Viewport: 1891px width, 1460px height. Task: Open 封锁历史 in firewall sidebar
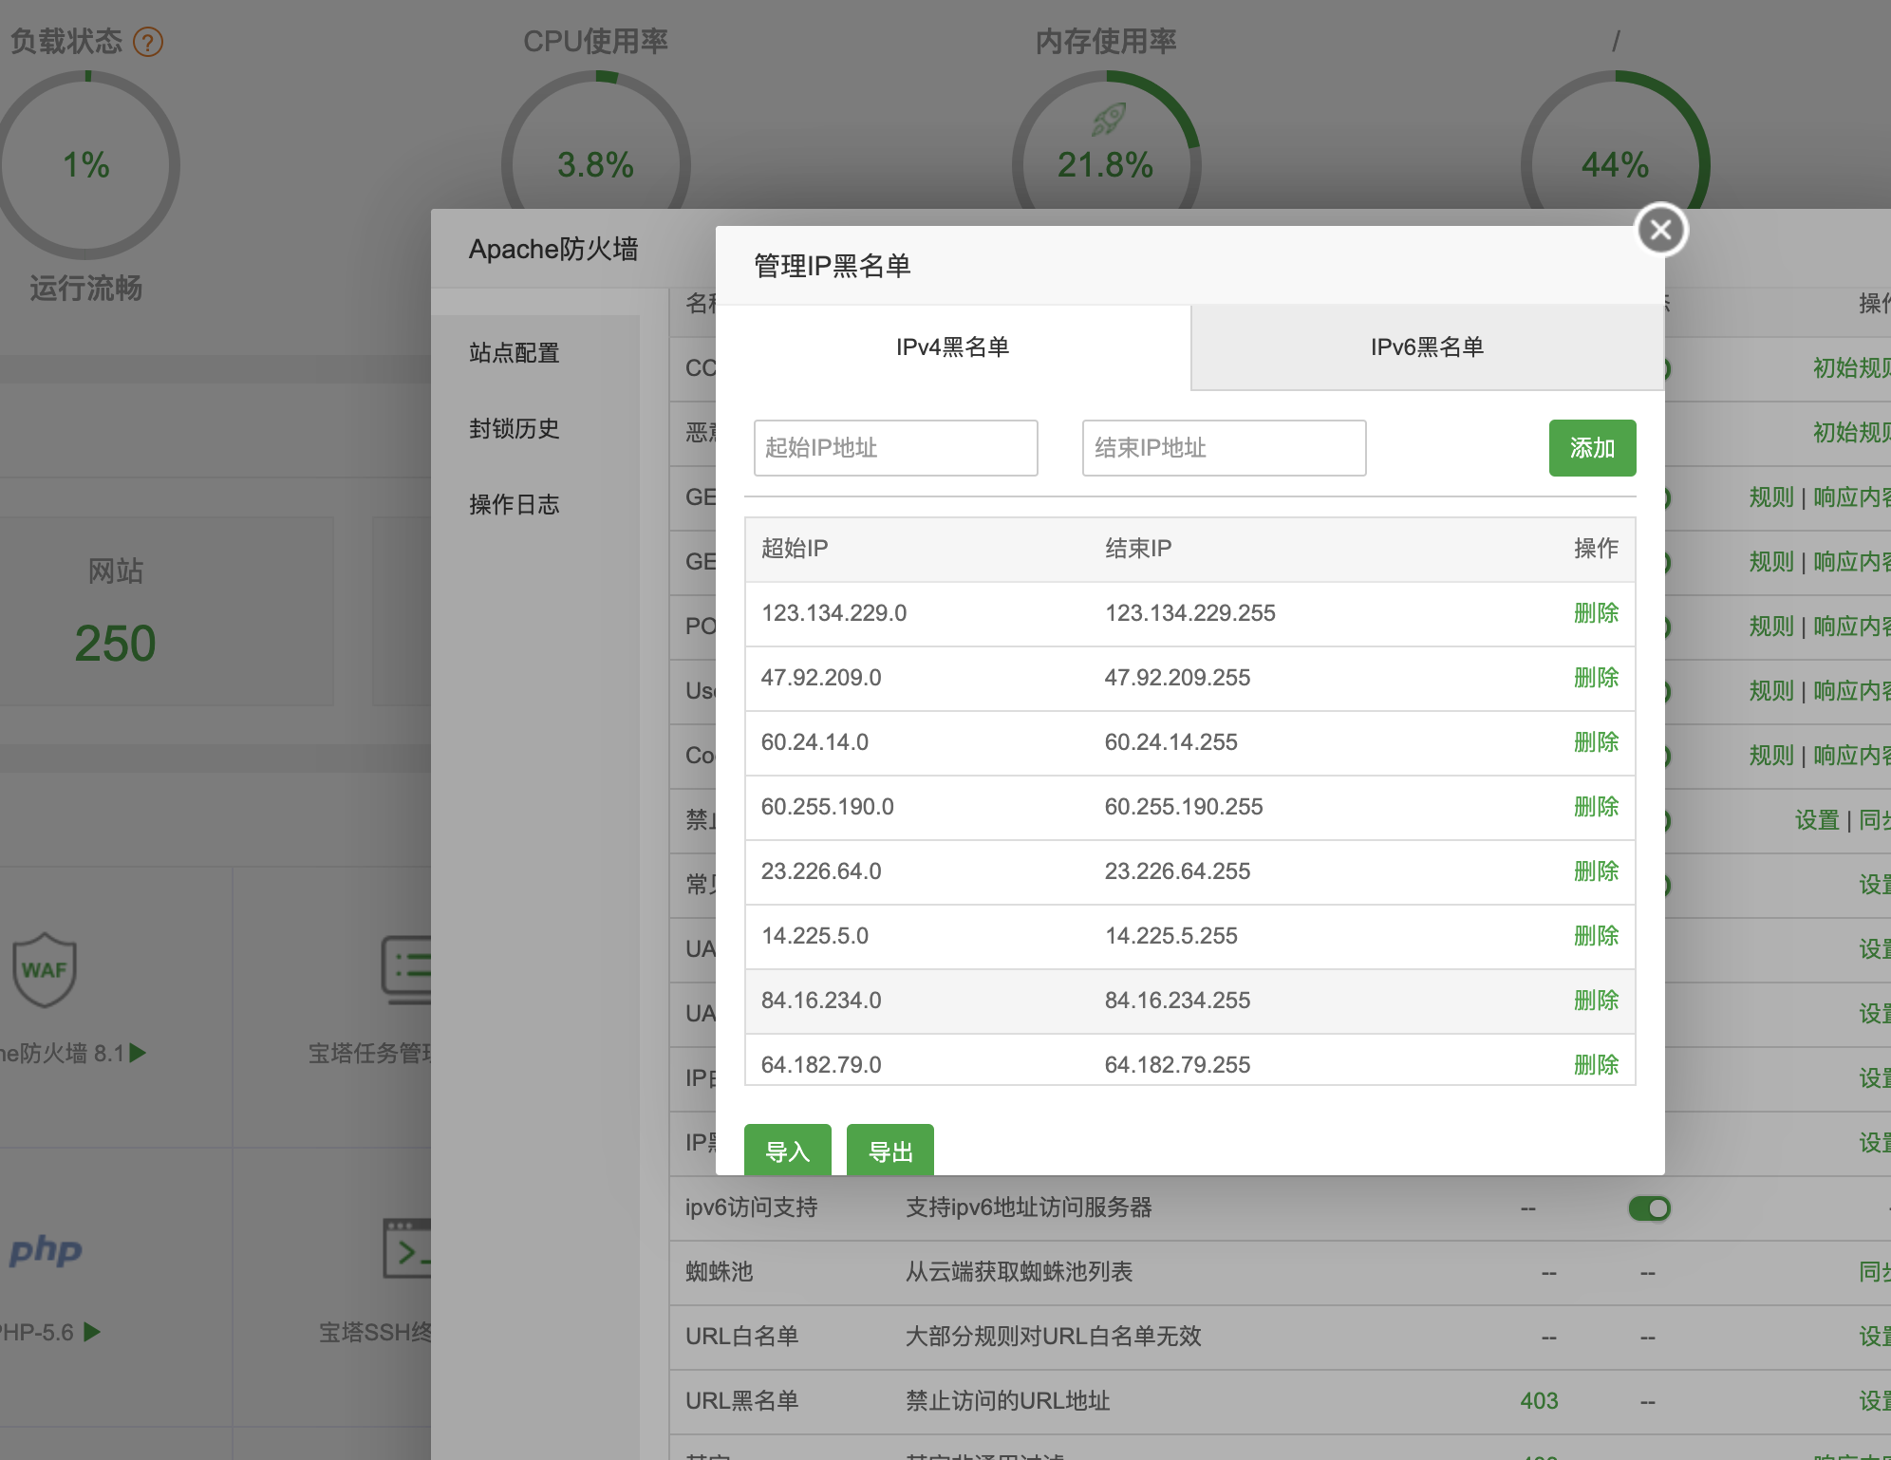click(514, 429)
